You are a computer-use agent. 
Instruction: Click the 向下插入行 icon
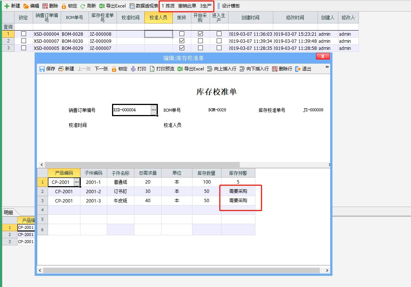[x=242, y=69]
